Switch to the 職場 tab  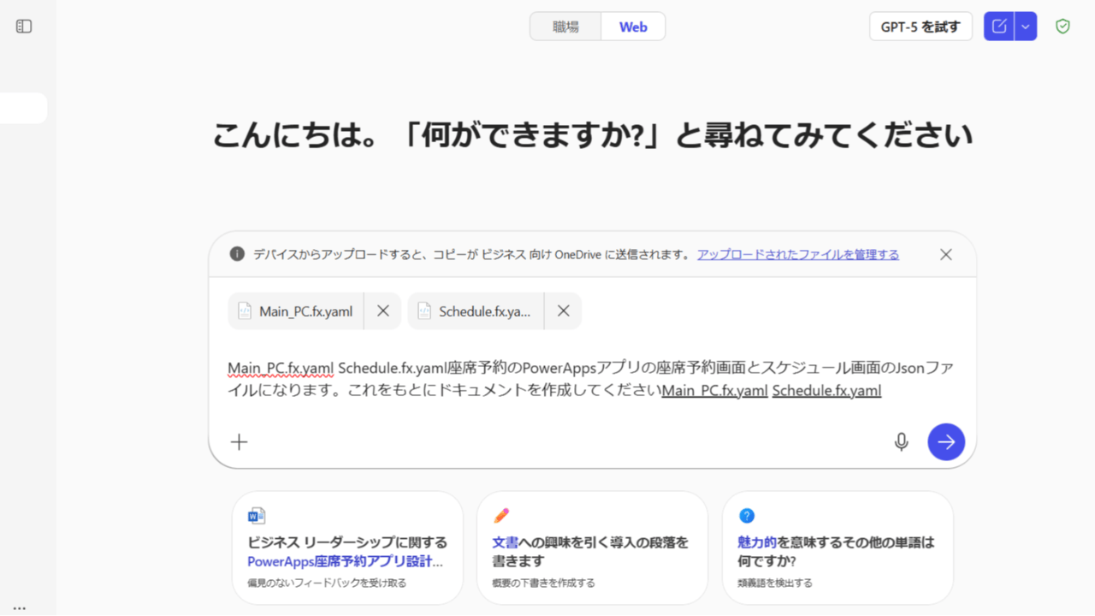(565, 27)
